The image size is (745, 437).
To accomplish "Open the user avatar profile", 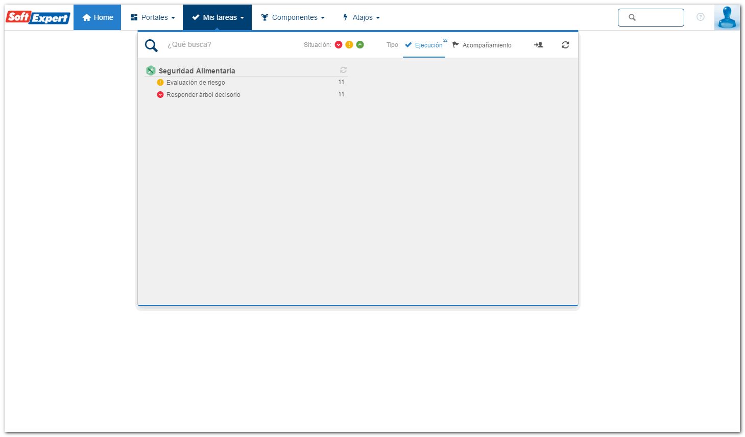I will 727,17.
